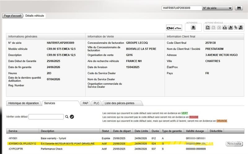Switch to Historique de réparation tab

click(x=24, y=103)
